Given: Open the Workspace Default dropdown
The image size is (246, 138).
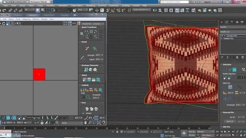Looking at the screenshot, I should click(x=40, y=2).
